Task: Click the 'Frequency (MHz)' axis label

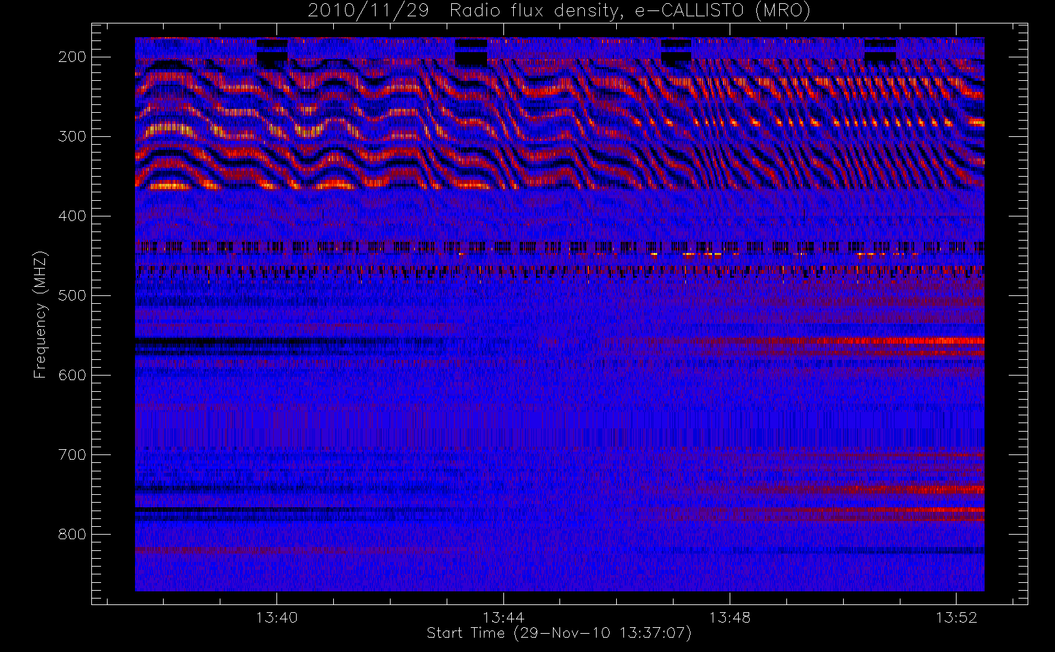Action: coord(40,314)
